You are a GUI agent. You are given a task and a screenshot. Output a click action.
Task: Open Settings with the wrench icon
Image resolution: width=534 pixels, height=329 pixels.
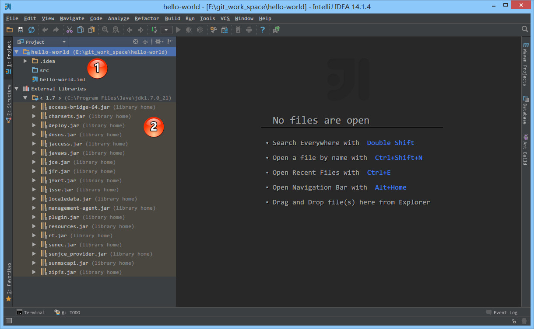[214, 30]
